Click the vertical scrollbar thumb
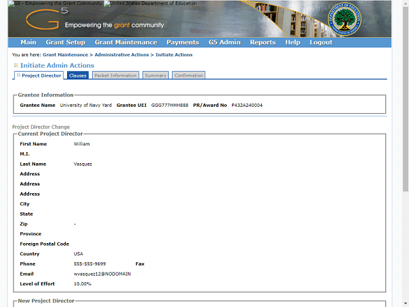 point(406,99)
